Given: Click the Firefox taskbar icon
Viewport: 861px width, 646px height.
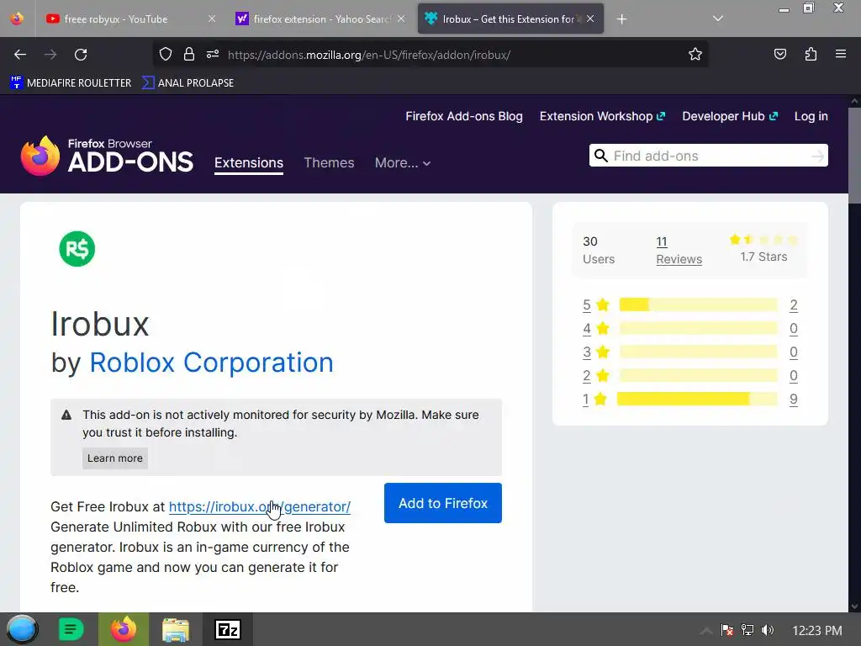Looking at the screenshot, I should click(x=124, y=629).
